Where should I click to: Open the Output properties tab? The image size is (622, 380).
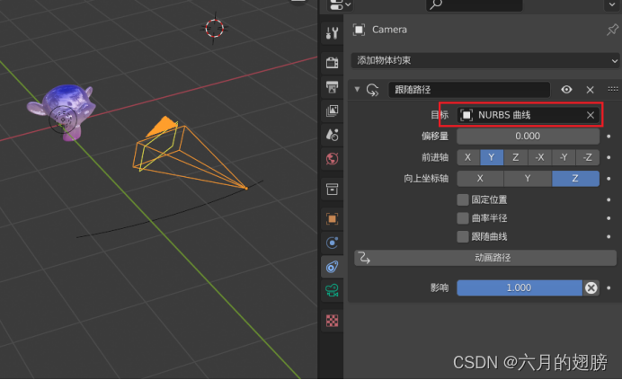click(x=332, y=87)
